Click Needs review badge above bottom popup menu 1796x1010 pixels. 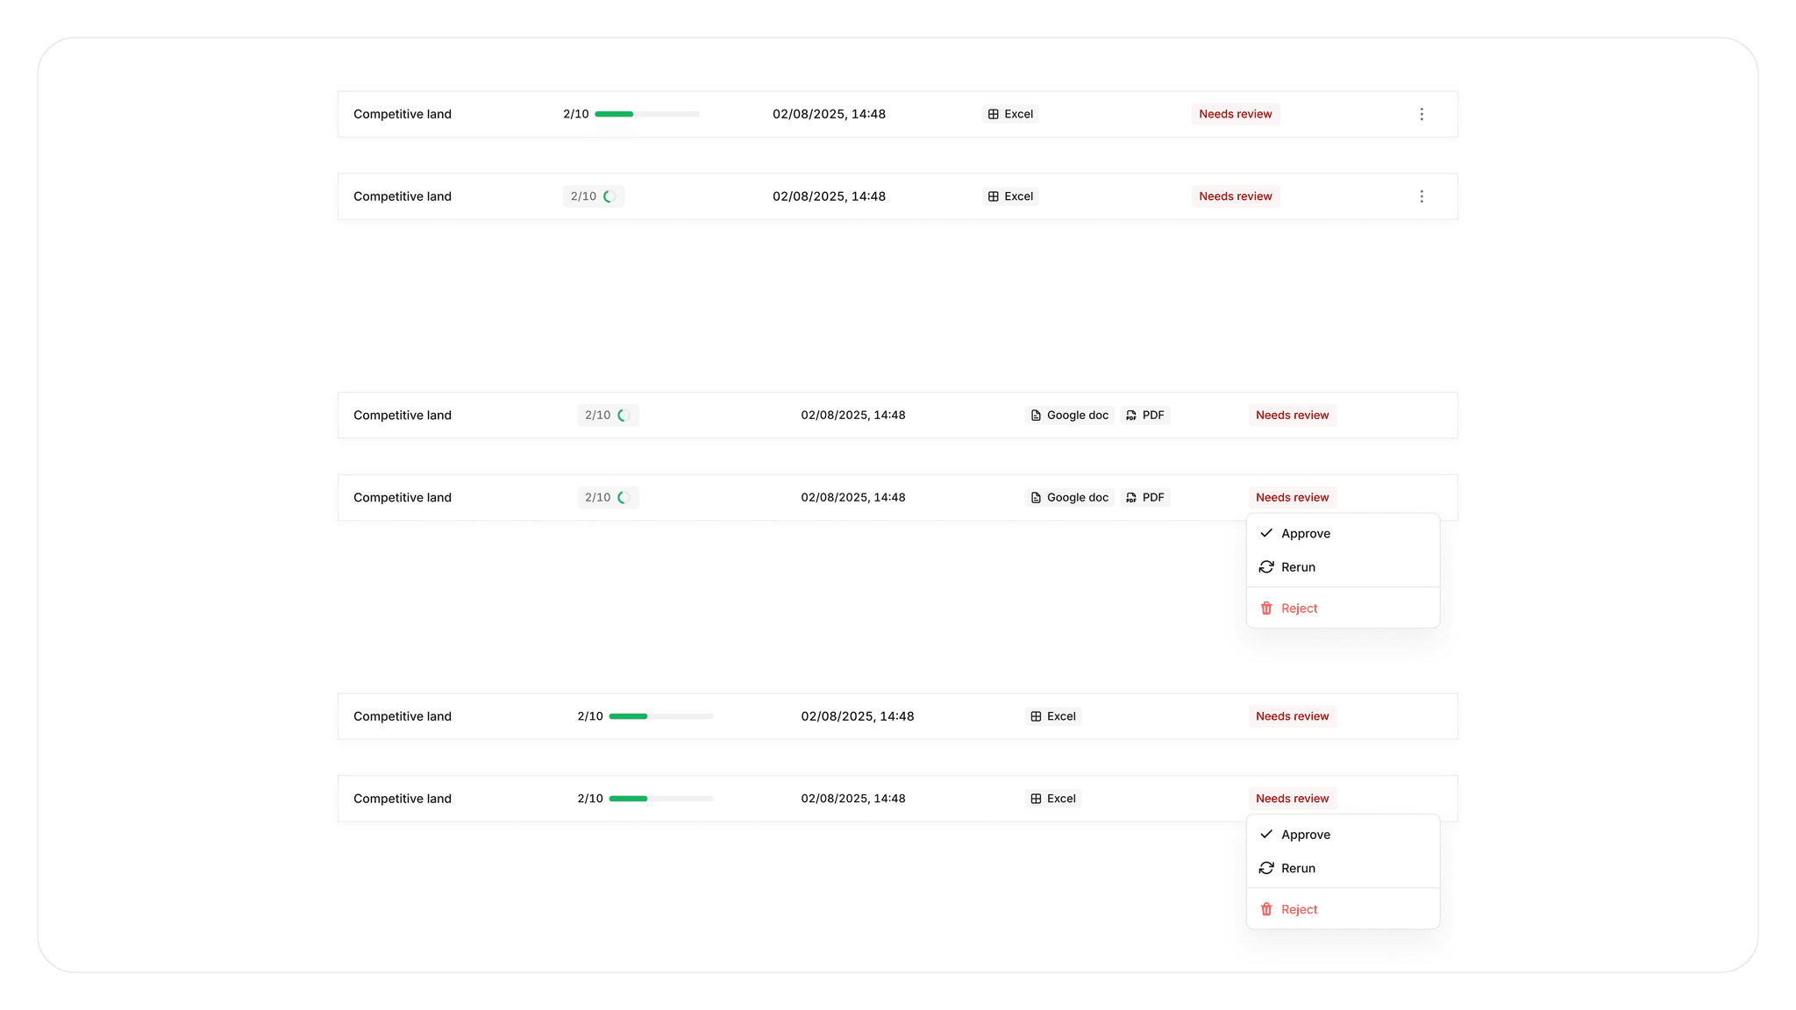1292,799
